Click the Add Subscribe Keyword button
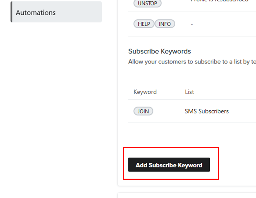Screen dimensions: 256x198 (x=169, y=165)
